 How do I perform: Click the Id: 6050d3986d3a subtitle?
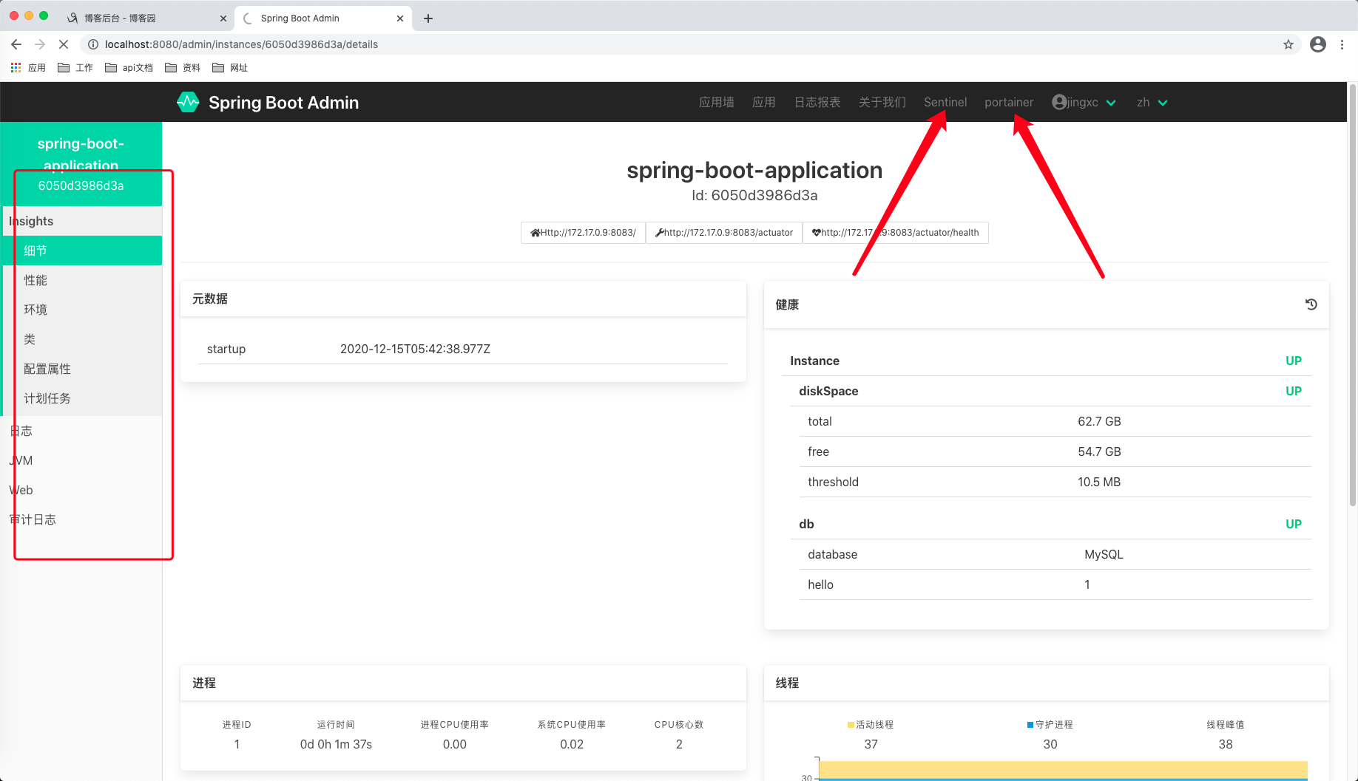tap(754, 195)
